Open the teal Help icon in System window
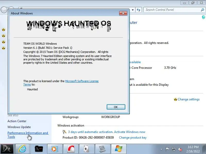Viewport: 206px width, 154px height. point(203,17)
